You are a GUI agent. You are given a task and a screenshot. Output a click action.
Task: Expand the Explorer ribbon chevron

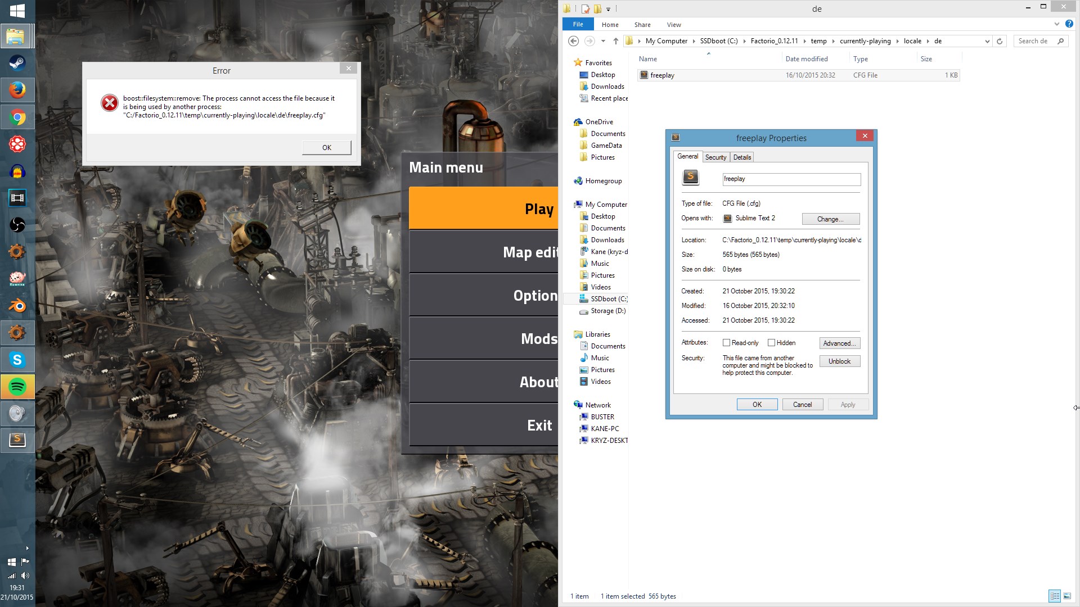tap(1056, 24)
